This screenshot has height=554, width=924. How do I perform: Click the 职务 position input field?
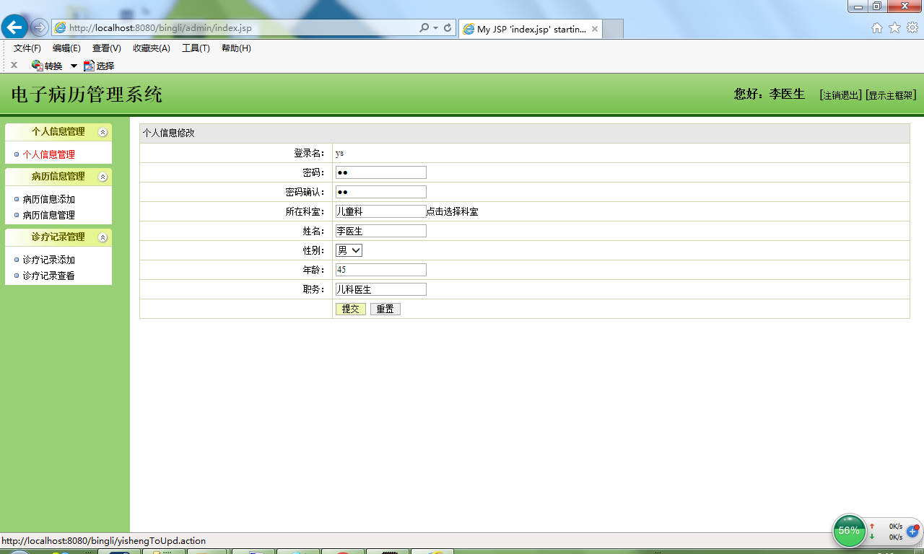381,289
